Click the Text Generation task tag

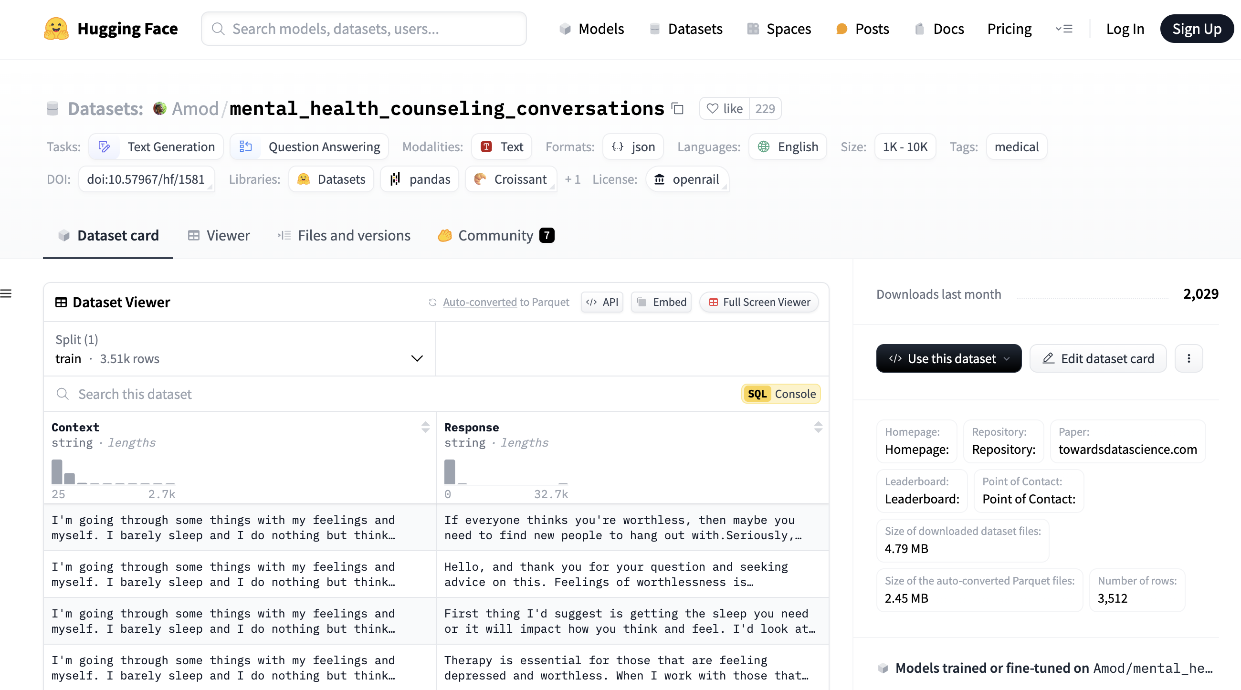[x=156, y=146]
